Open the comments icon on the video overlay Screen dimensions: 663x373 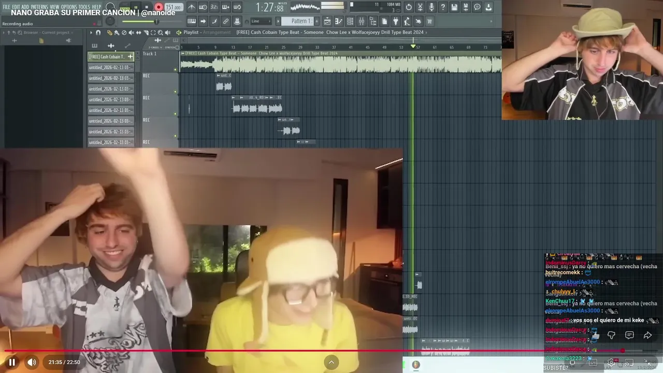pos(629,335)
